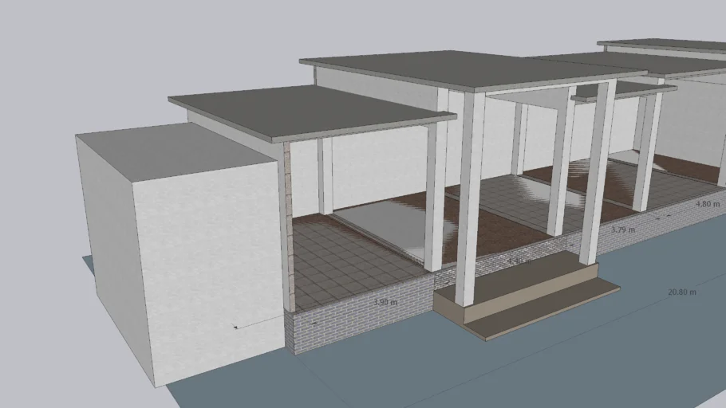Select the "20.80 m" dimension label
Viewport: 726px width, 408px height.
pos(682,292)
